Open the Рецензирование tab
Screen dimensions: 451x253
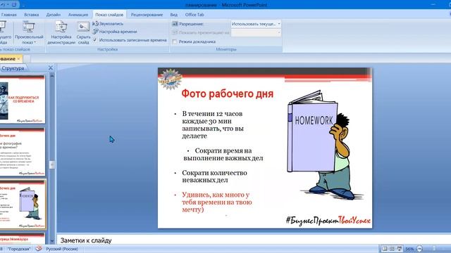147,15
